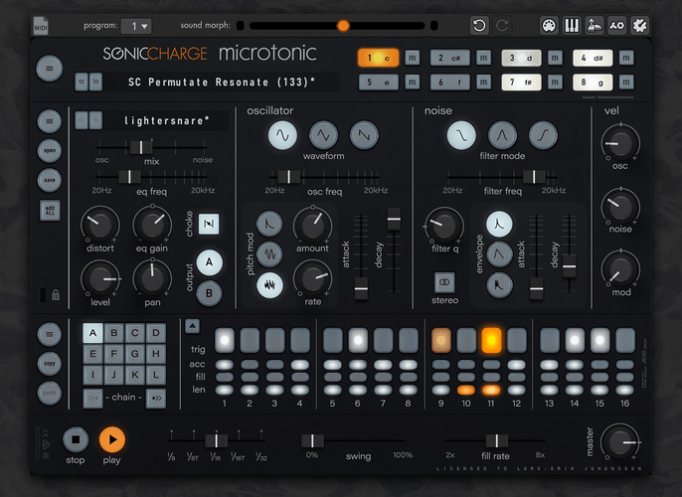This screenshot has height=497, width=682.
Task: Mute channel 8 with m button
Action: coord(626,82)
